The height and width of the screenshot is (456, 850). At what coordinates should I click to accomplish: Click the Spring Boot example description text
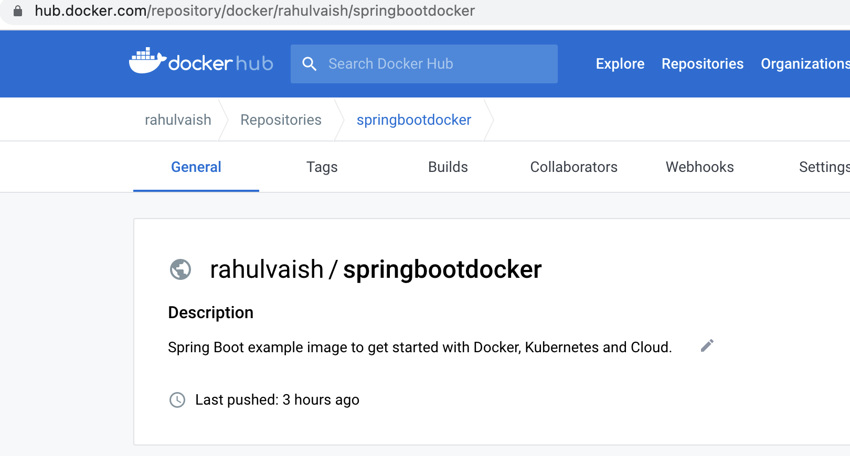420,348
